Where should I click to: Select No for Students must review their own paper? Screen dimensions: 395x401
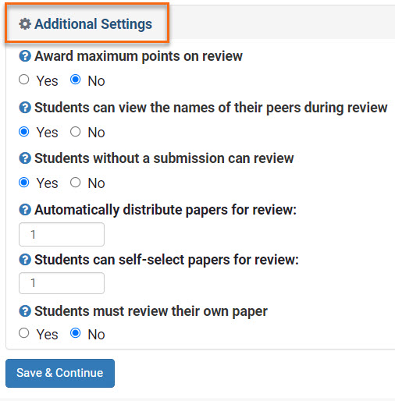point(76,333)
